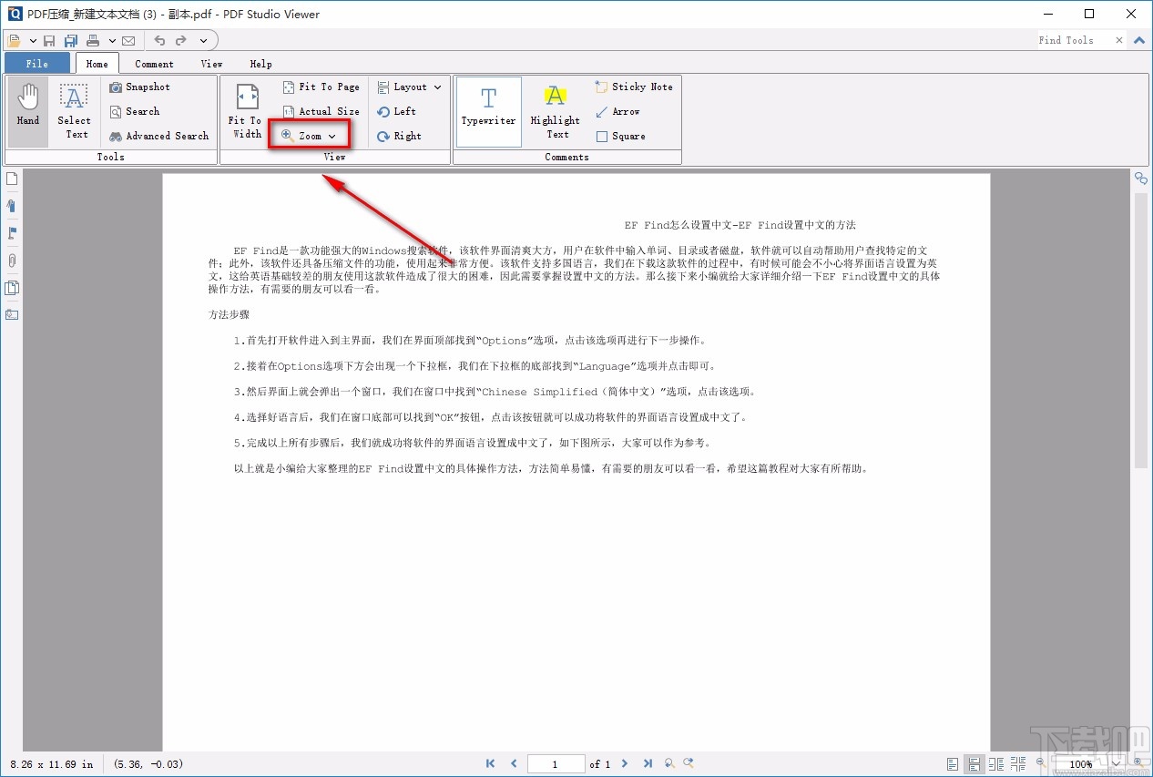Open the Comments panel icon at right edge
1153x777 pixels.
point(1140,179)
